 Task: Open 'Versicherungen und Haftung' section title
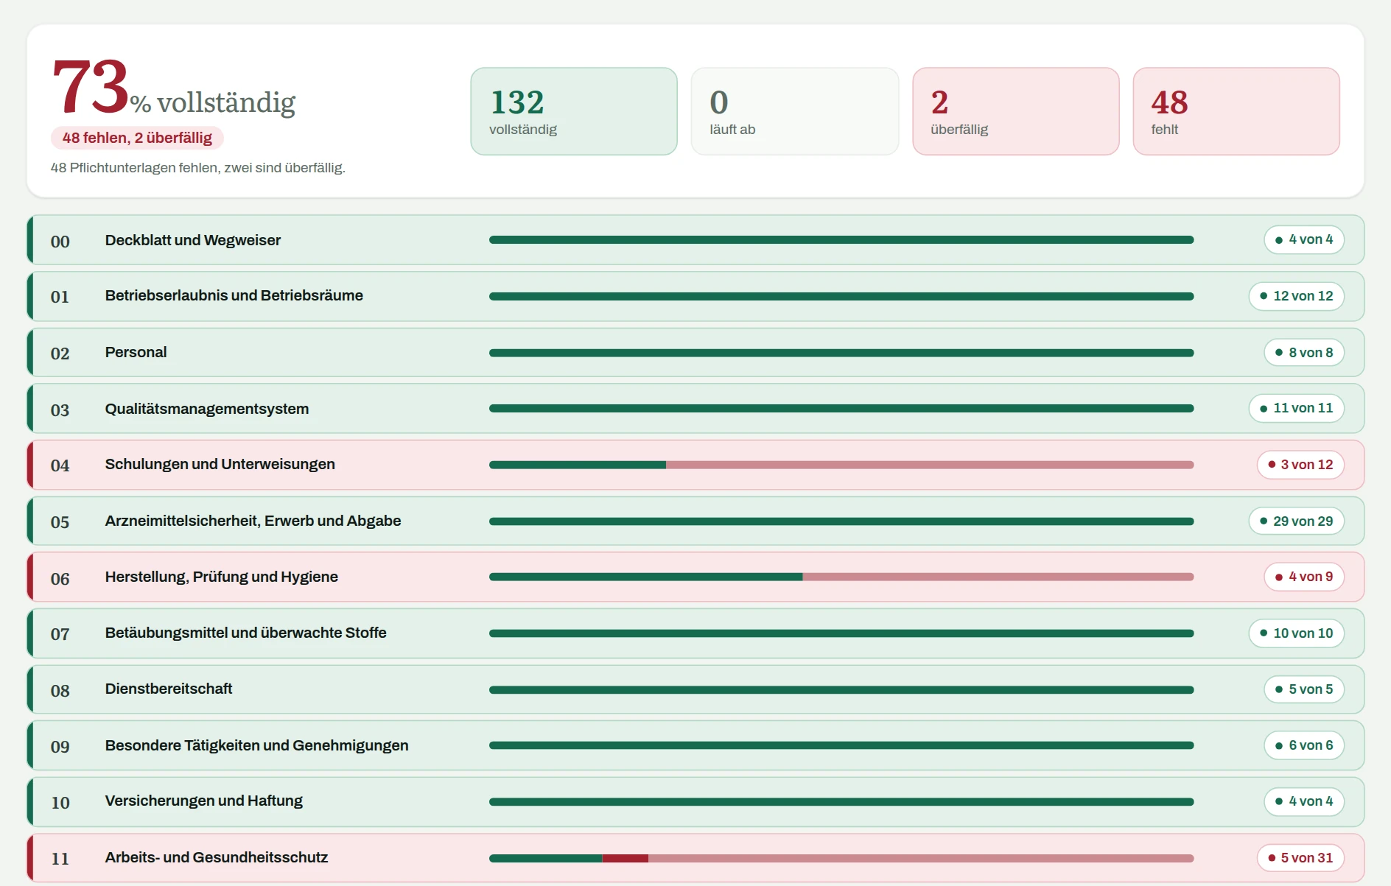click(204, 801)
